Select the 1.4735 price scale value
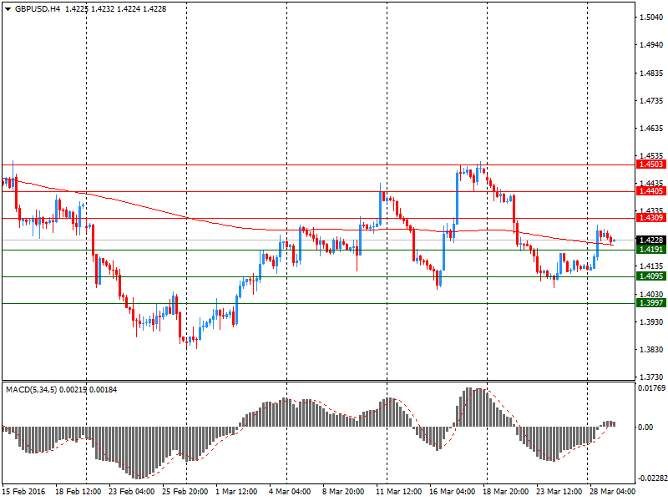This screenshot has height=501, width=668. coord(651,101)
